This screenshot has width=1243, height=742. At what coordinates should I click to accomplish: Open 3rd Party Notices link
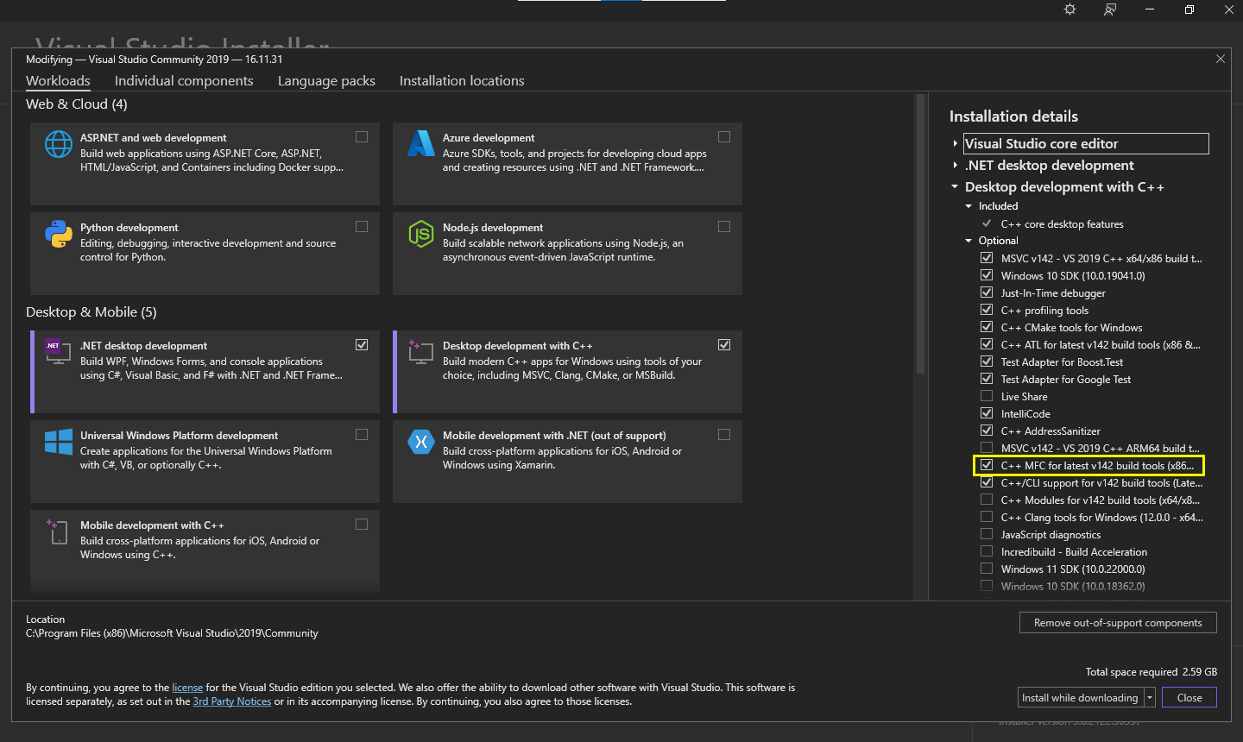[232, 701]
